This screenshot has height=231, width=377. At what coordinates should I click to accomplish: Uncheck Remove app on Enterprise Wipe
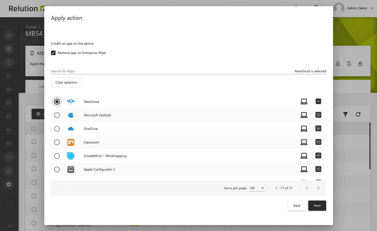click(53, 53)
